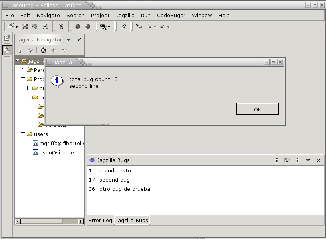Collapse the users folder node
The height and width of the screenshot is (239, 326).
[23, 134]
